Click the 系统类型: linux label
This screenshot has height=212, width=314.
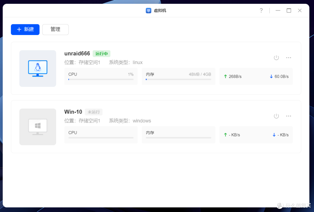126,63
